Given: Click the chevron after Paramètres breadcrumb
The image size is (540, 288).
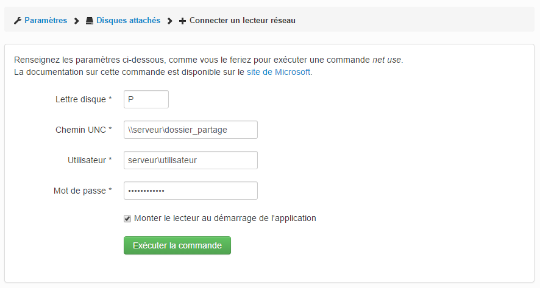Looking at the screenshot, I should click(x=76, y=21).
